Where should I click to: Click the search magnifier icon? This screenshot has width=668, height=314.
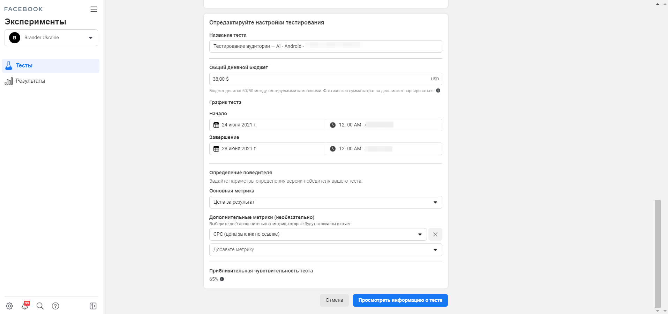click(x=40, y=306)
